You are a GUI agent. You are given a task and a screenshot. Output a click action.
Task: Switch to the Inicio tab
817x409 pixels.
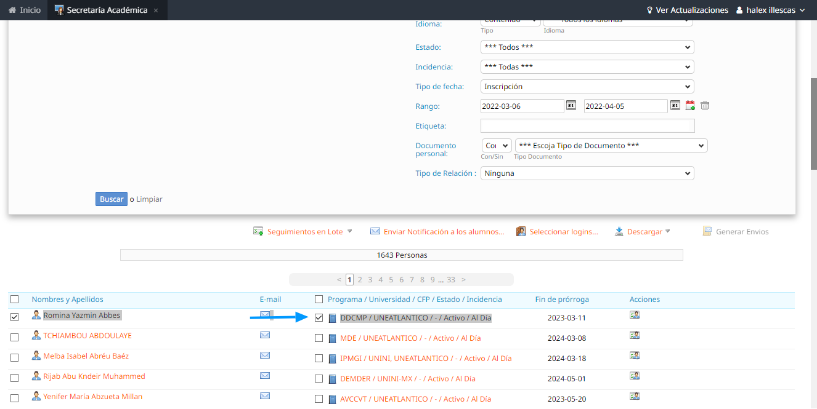[x=23, y=10]
